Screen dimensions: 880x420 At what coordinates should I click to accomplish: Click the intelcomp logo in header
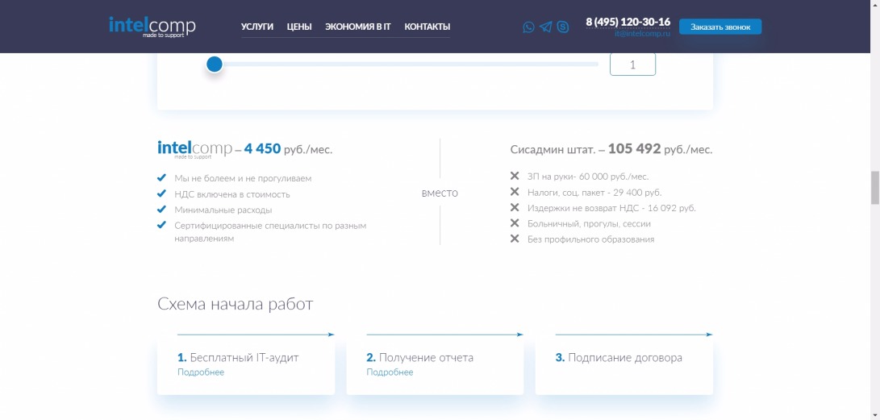152,27
